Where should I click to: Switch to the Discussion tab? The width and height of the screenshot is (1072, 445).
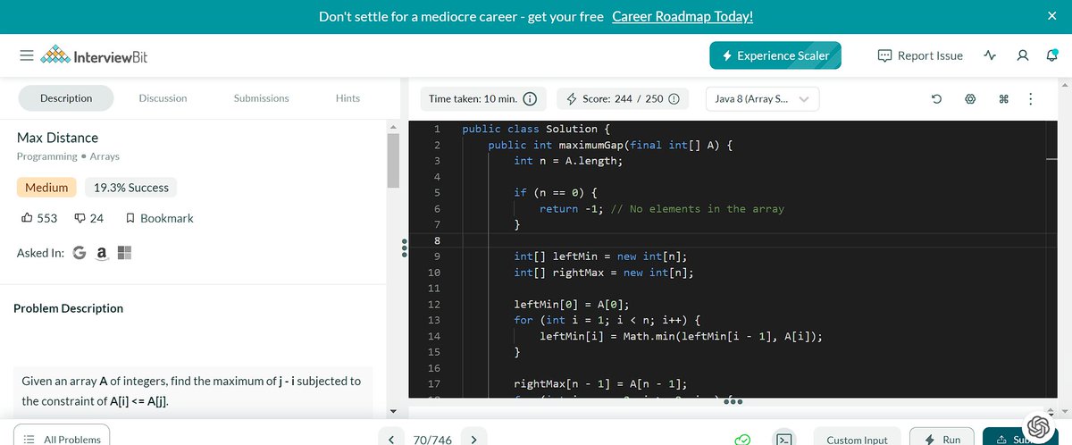click(x=163, y=98)
